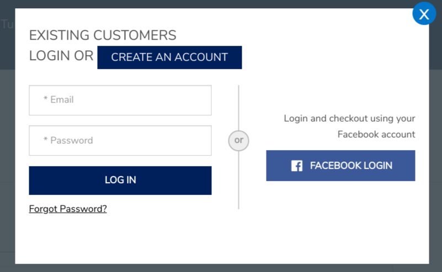442x272 pixels.
Task: Click the Facebook "f" logo icon
Action: click(x=296, y=166)
